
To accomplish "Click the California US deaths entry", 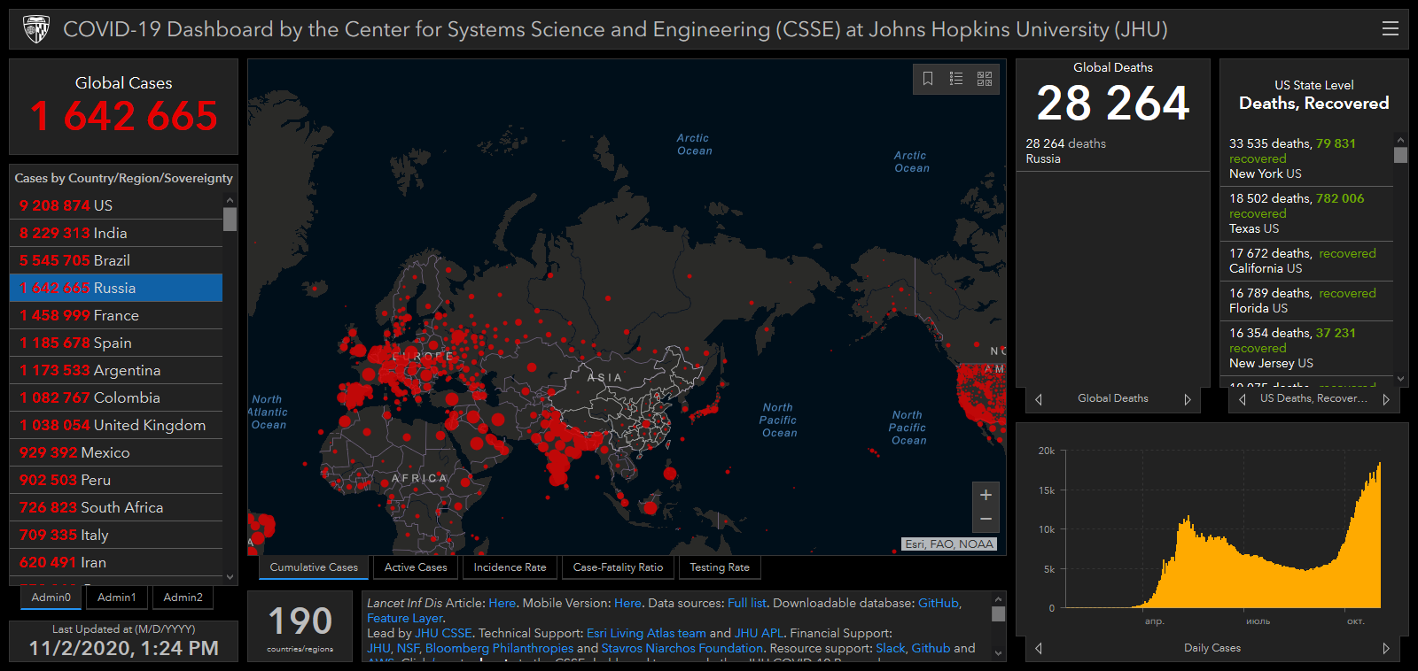I will 1306,261.
